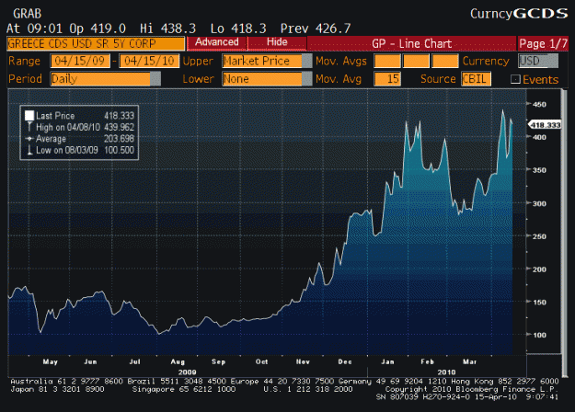Click the Aug label on the time axis
The height and width of the screenshot is (412, 575).
(x=178, y=361)
